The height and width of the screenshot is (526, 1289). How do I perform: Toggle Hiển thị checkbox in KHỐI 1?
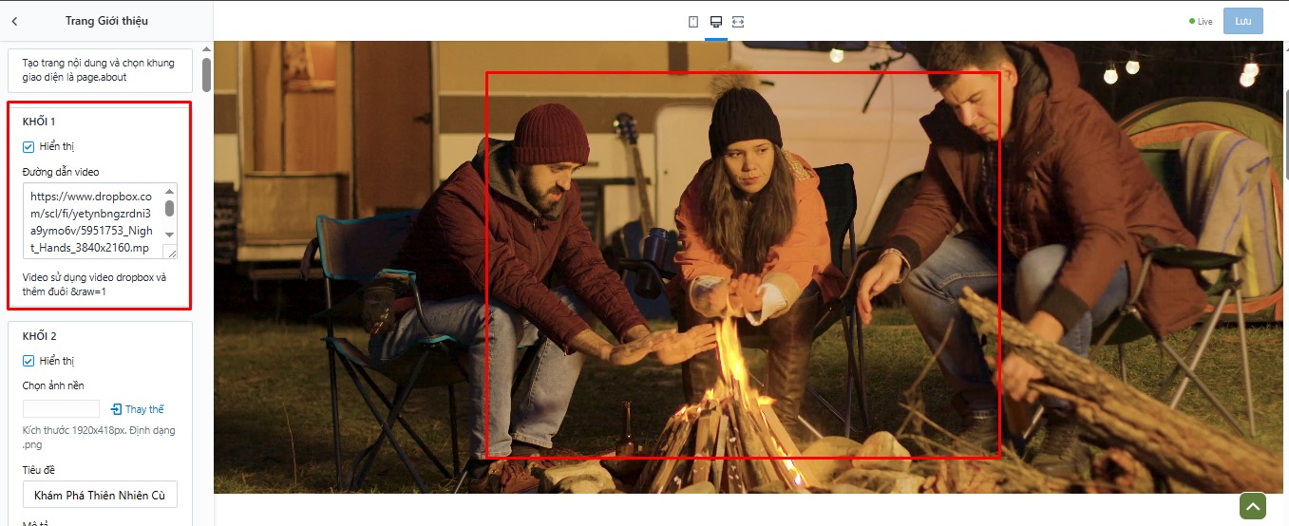28,146
